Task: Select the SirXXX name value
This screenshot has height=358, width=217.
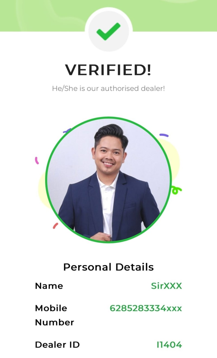Action: pyautogui.click(x=167, y=286)
